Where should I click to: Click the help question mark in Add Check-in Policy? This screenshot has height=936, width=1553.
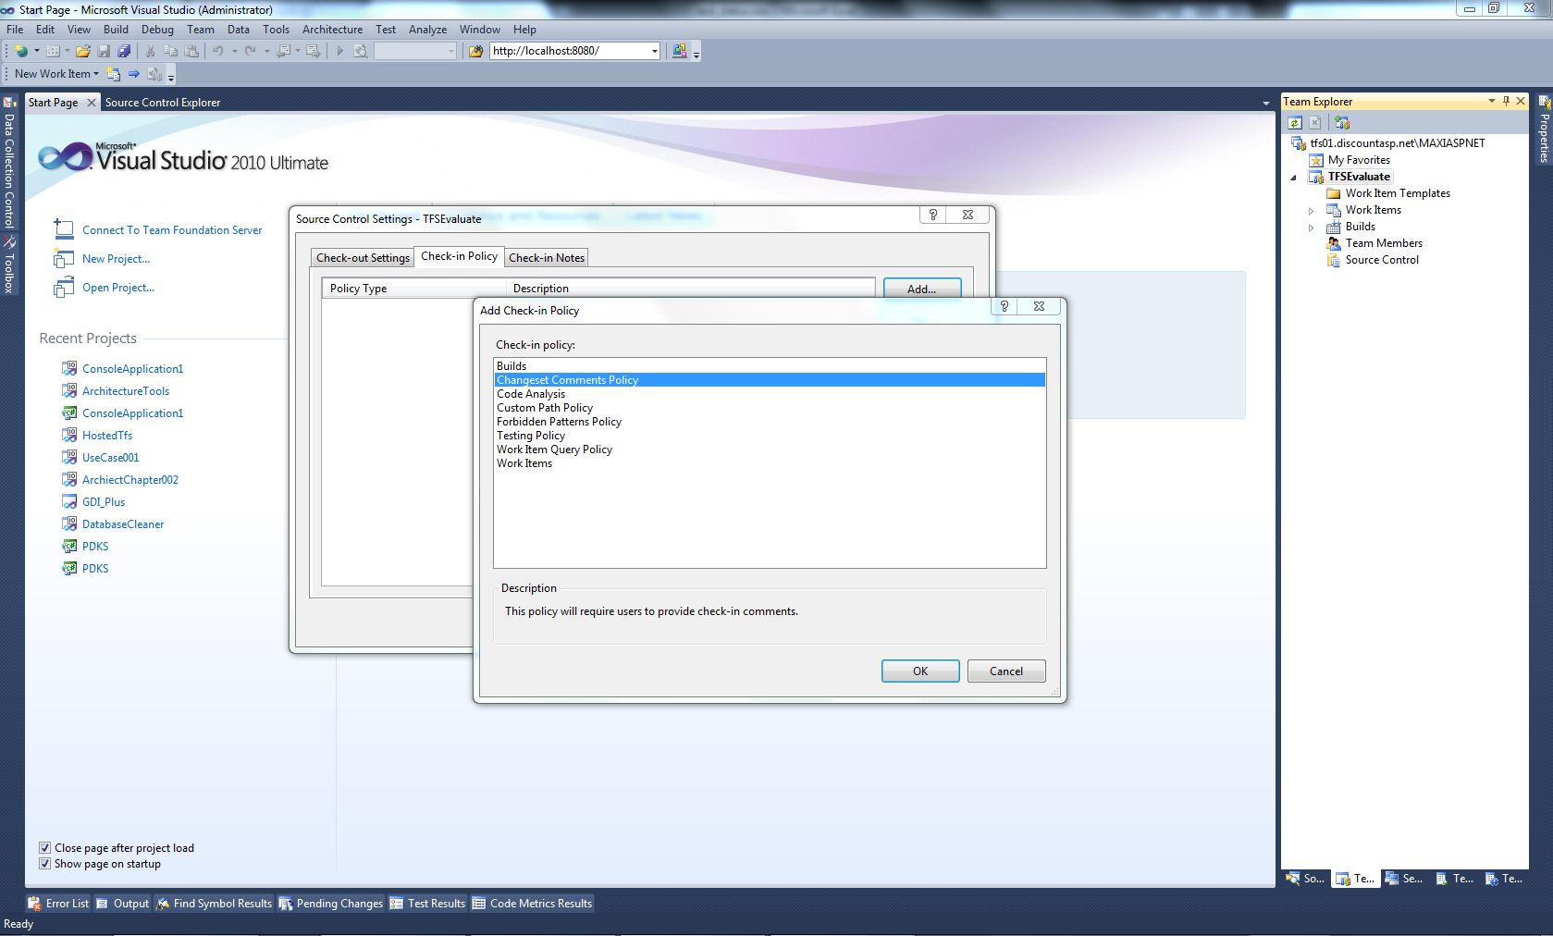point(1005,306)
